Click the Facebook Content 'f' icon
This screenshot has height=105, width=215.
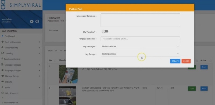(2, 59)
